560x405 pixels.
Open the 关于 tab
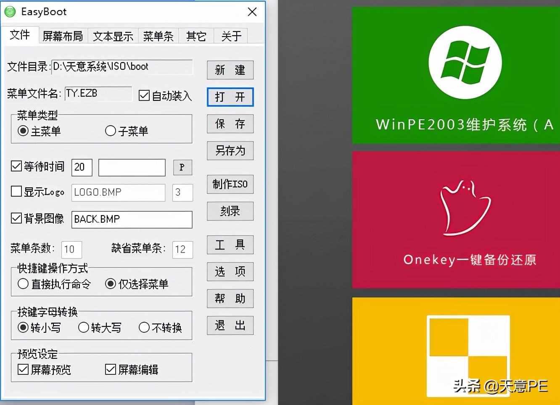pos(231,36)
